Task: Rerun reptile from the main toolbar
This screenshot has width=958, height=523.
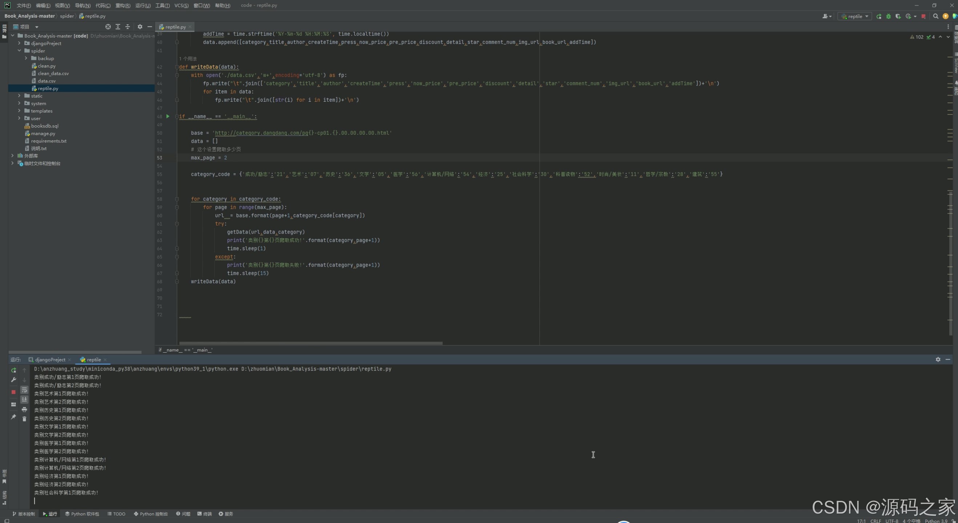Action: 879,16
